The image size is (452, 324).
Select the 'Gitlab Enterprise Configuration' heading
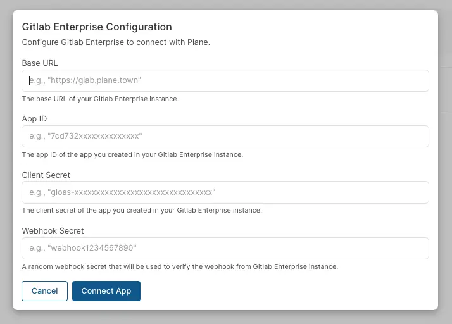[97, 27]
